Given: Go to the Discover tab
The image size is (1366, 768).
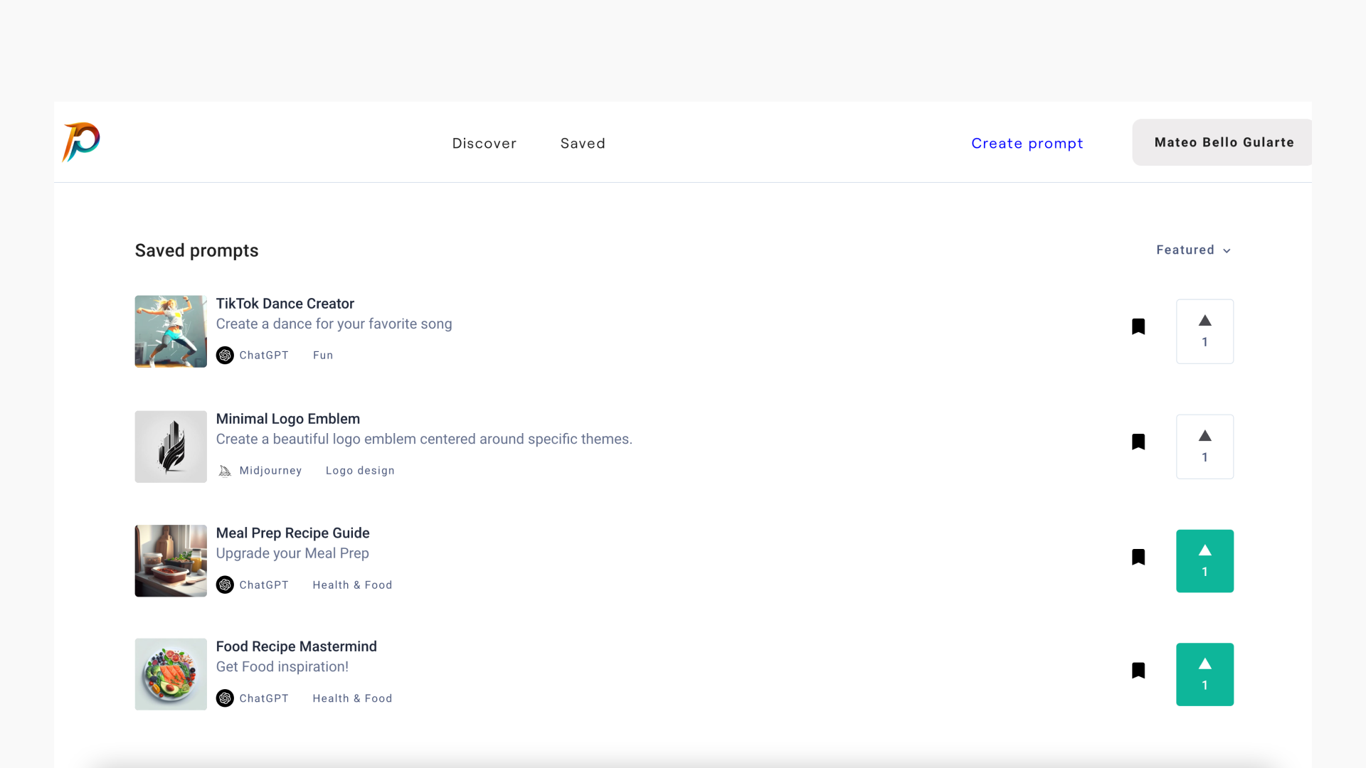Looking at the screenshot, I should click(485, 144).
